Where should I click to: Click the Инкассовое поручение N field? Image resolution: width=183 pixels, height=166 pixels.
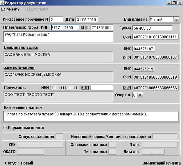tap(56, 20)
